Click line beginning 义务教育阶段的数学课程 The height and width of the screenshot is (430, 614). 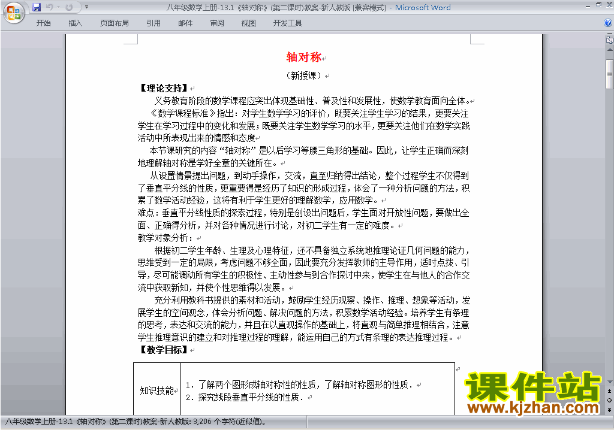click(x=311, y=101)
